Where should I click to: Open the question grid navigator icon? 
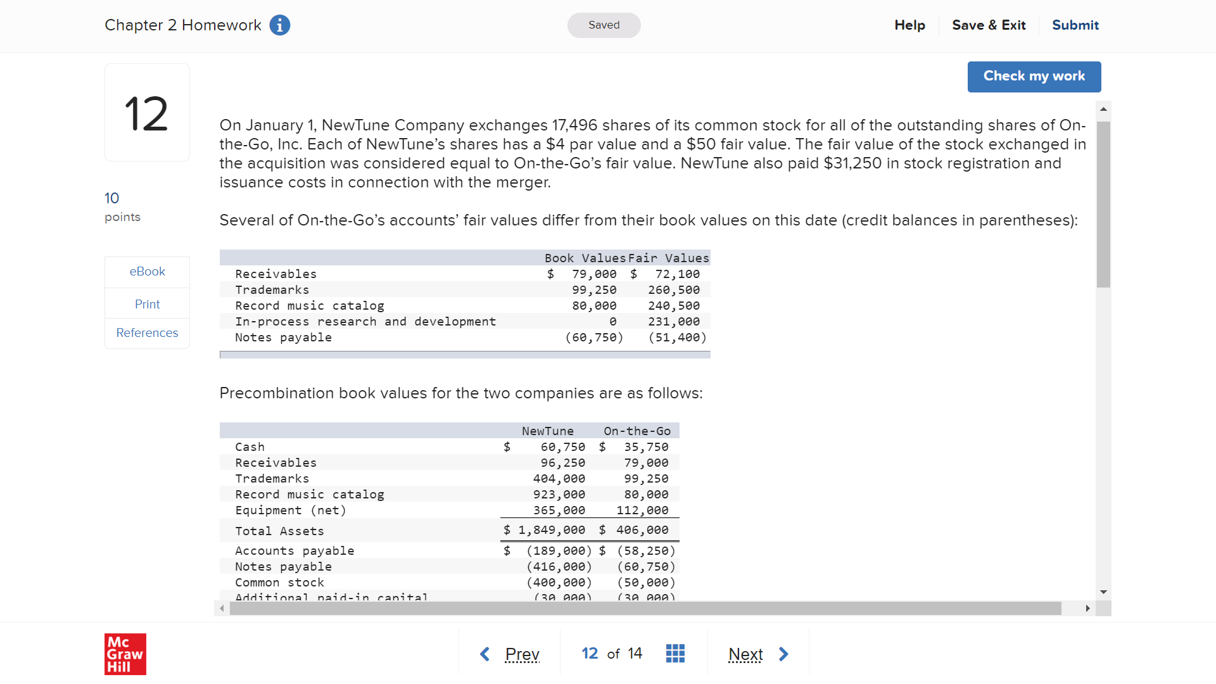coord(675,654)
